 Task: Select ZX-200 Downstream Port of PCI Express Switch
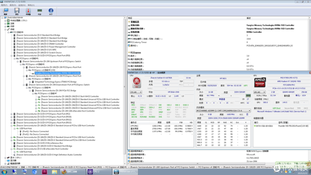pos(59,85)
